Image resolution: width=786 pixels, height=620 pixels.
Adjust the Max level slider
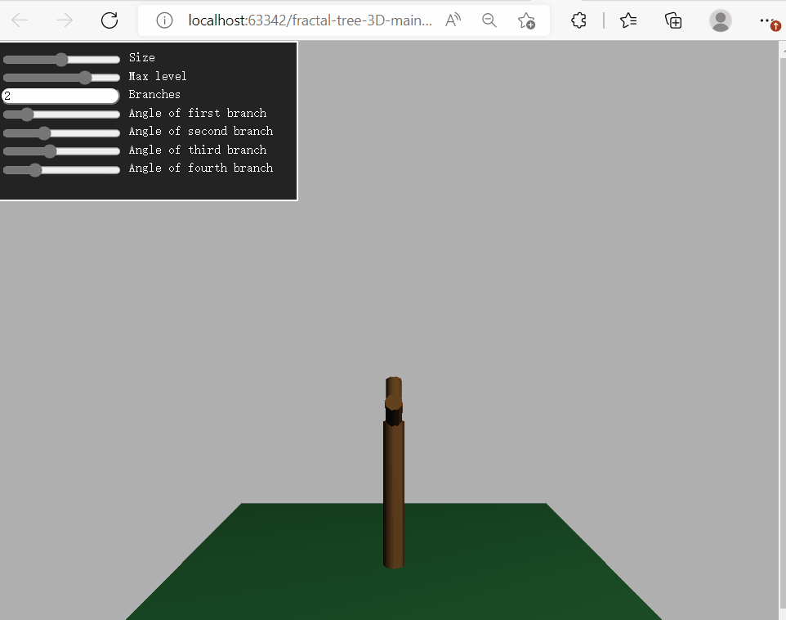click(61, 78)
